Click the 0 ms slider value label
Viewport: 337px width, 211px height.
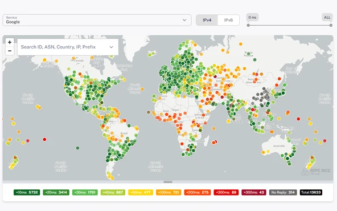tap(252, 18)
